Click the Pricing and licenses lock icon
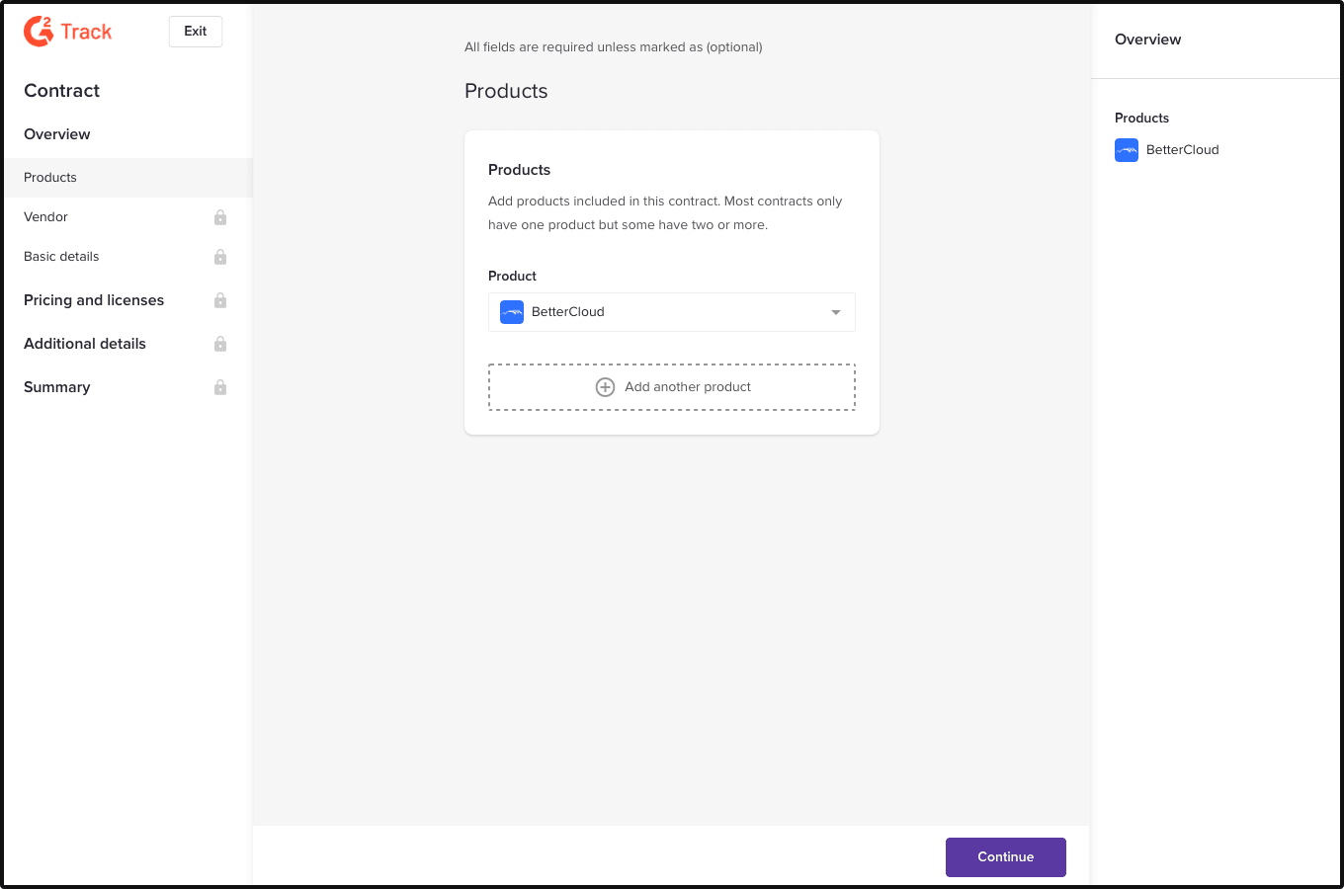Image resolution: width=1344 pixels, height=889 pixels. (220, 300)
